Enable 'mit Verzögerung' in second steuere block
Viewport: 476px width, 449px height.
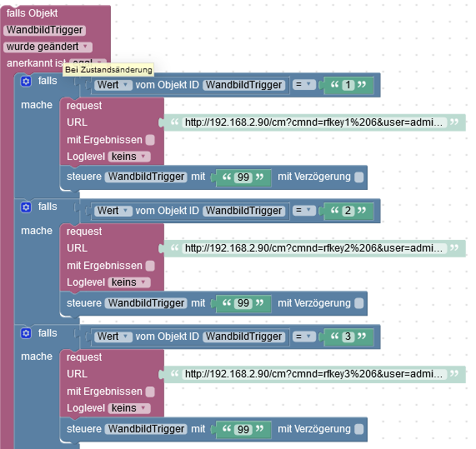tap(358, 303)
